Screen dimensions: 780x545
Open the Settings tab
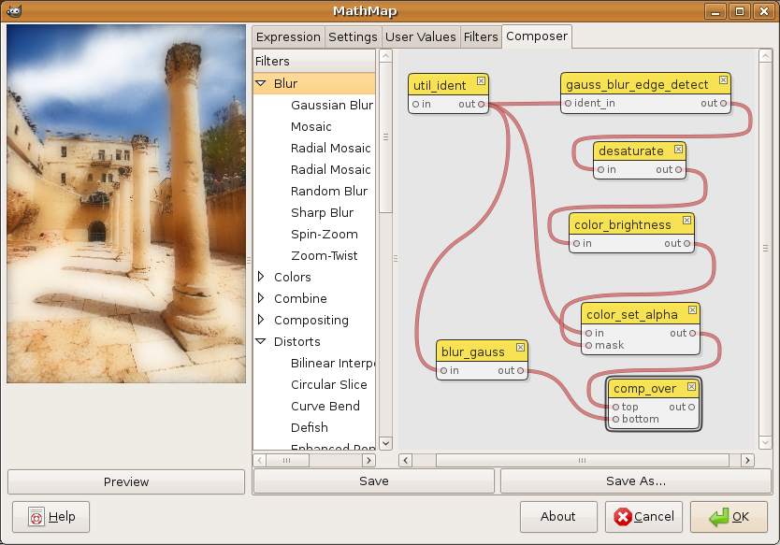tap(353, 37)
